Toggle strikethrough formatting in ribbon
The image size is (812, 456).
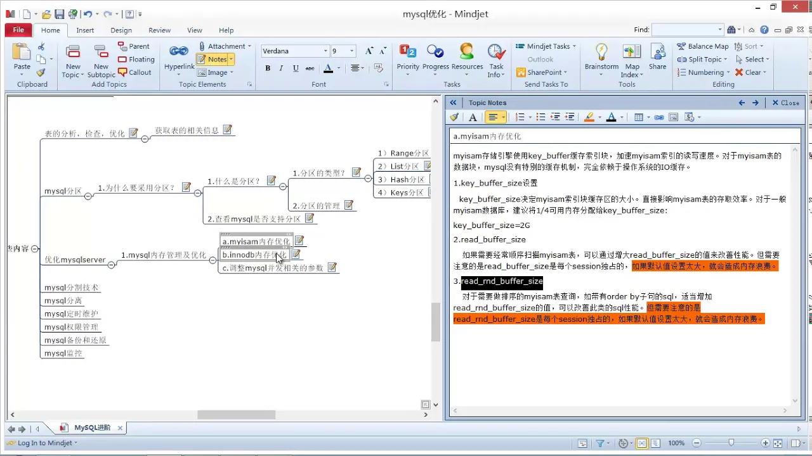pyautogui.click(x=310, y=68)
